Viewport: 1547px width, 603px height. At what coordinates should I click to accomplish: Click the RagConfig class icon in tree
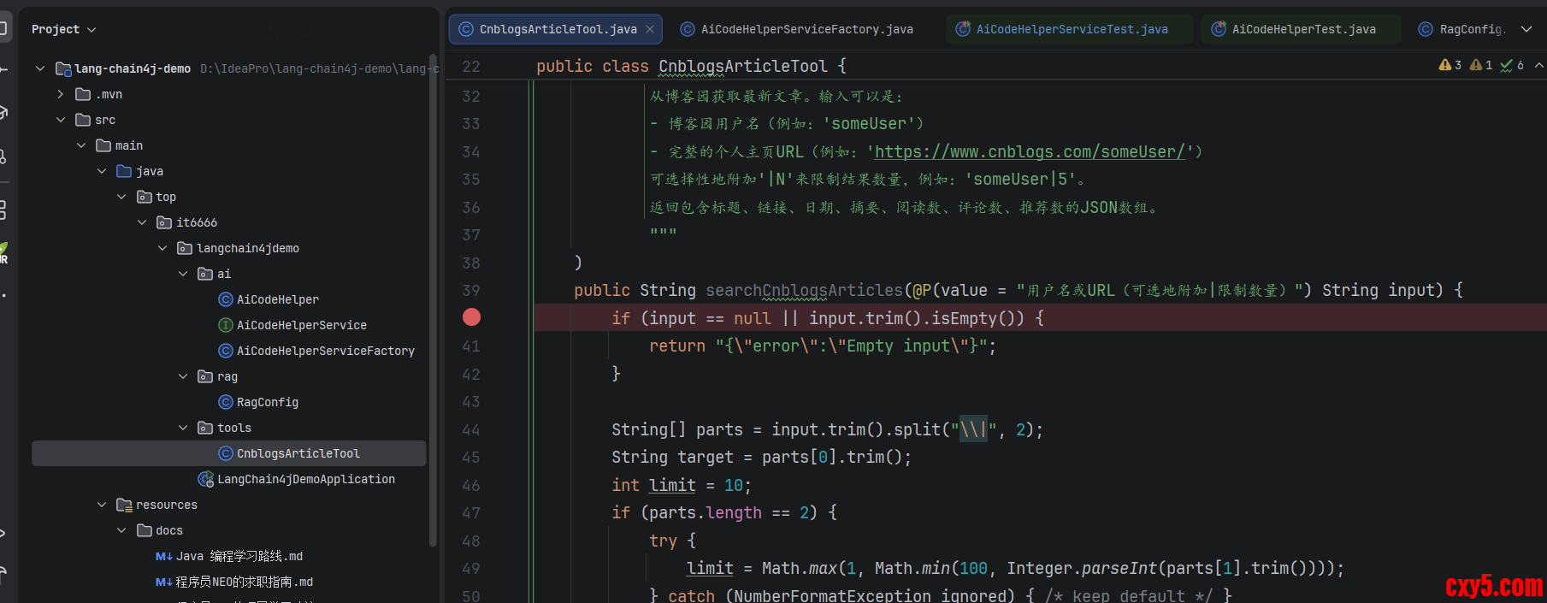[226, 402]
